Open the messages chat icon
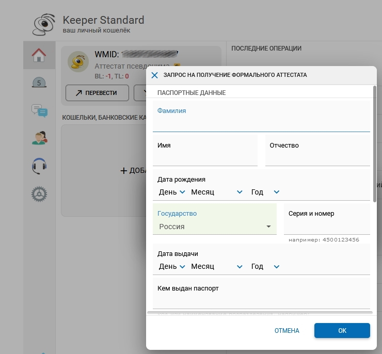The height and width of the screenshot is (354, 382). point(39,110)
